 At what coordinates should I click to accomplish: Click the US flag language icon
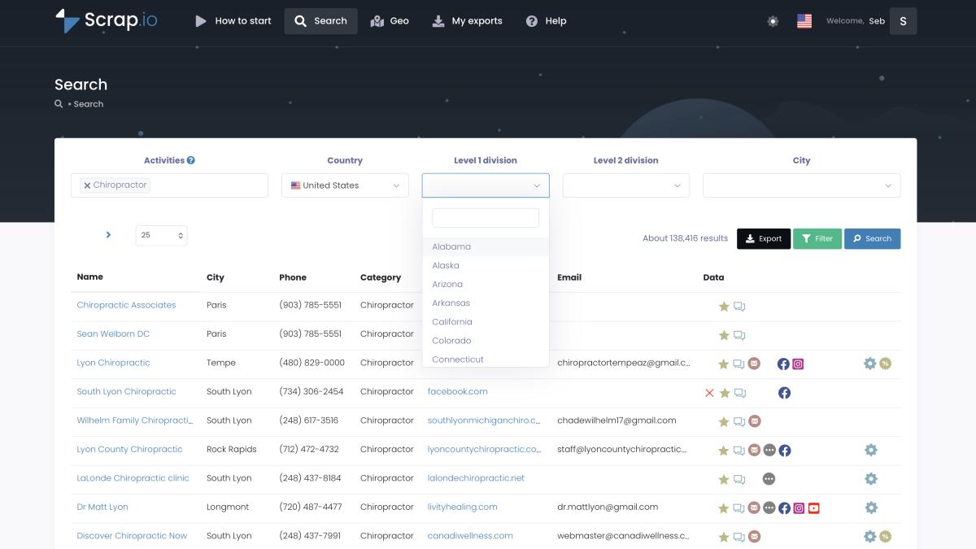804,21
